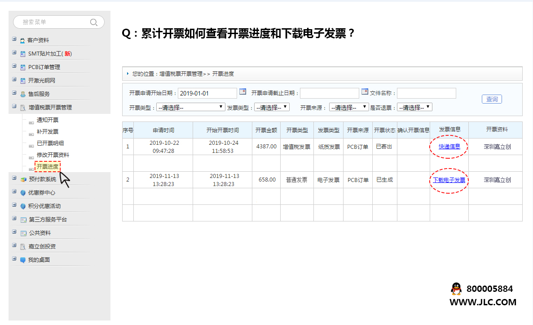
Task: Select 开票进度 in the sidebar menu
Action: pos(47,167)
